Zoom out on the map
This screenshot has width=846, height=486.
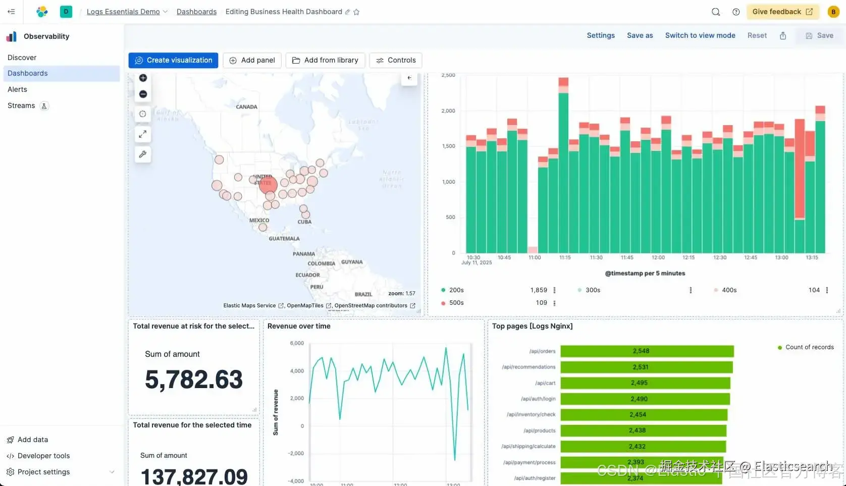tap(143, 94)
